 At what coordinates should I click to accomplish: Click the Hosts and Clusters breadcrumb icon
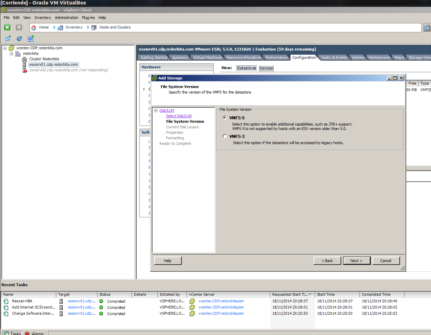click(x=94, y=28)
